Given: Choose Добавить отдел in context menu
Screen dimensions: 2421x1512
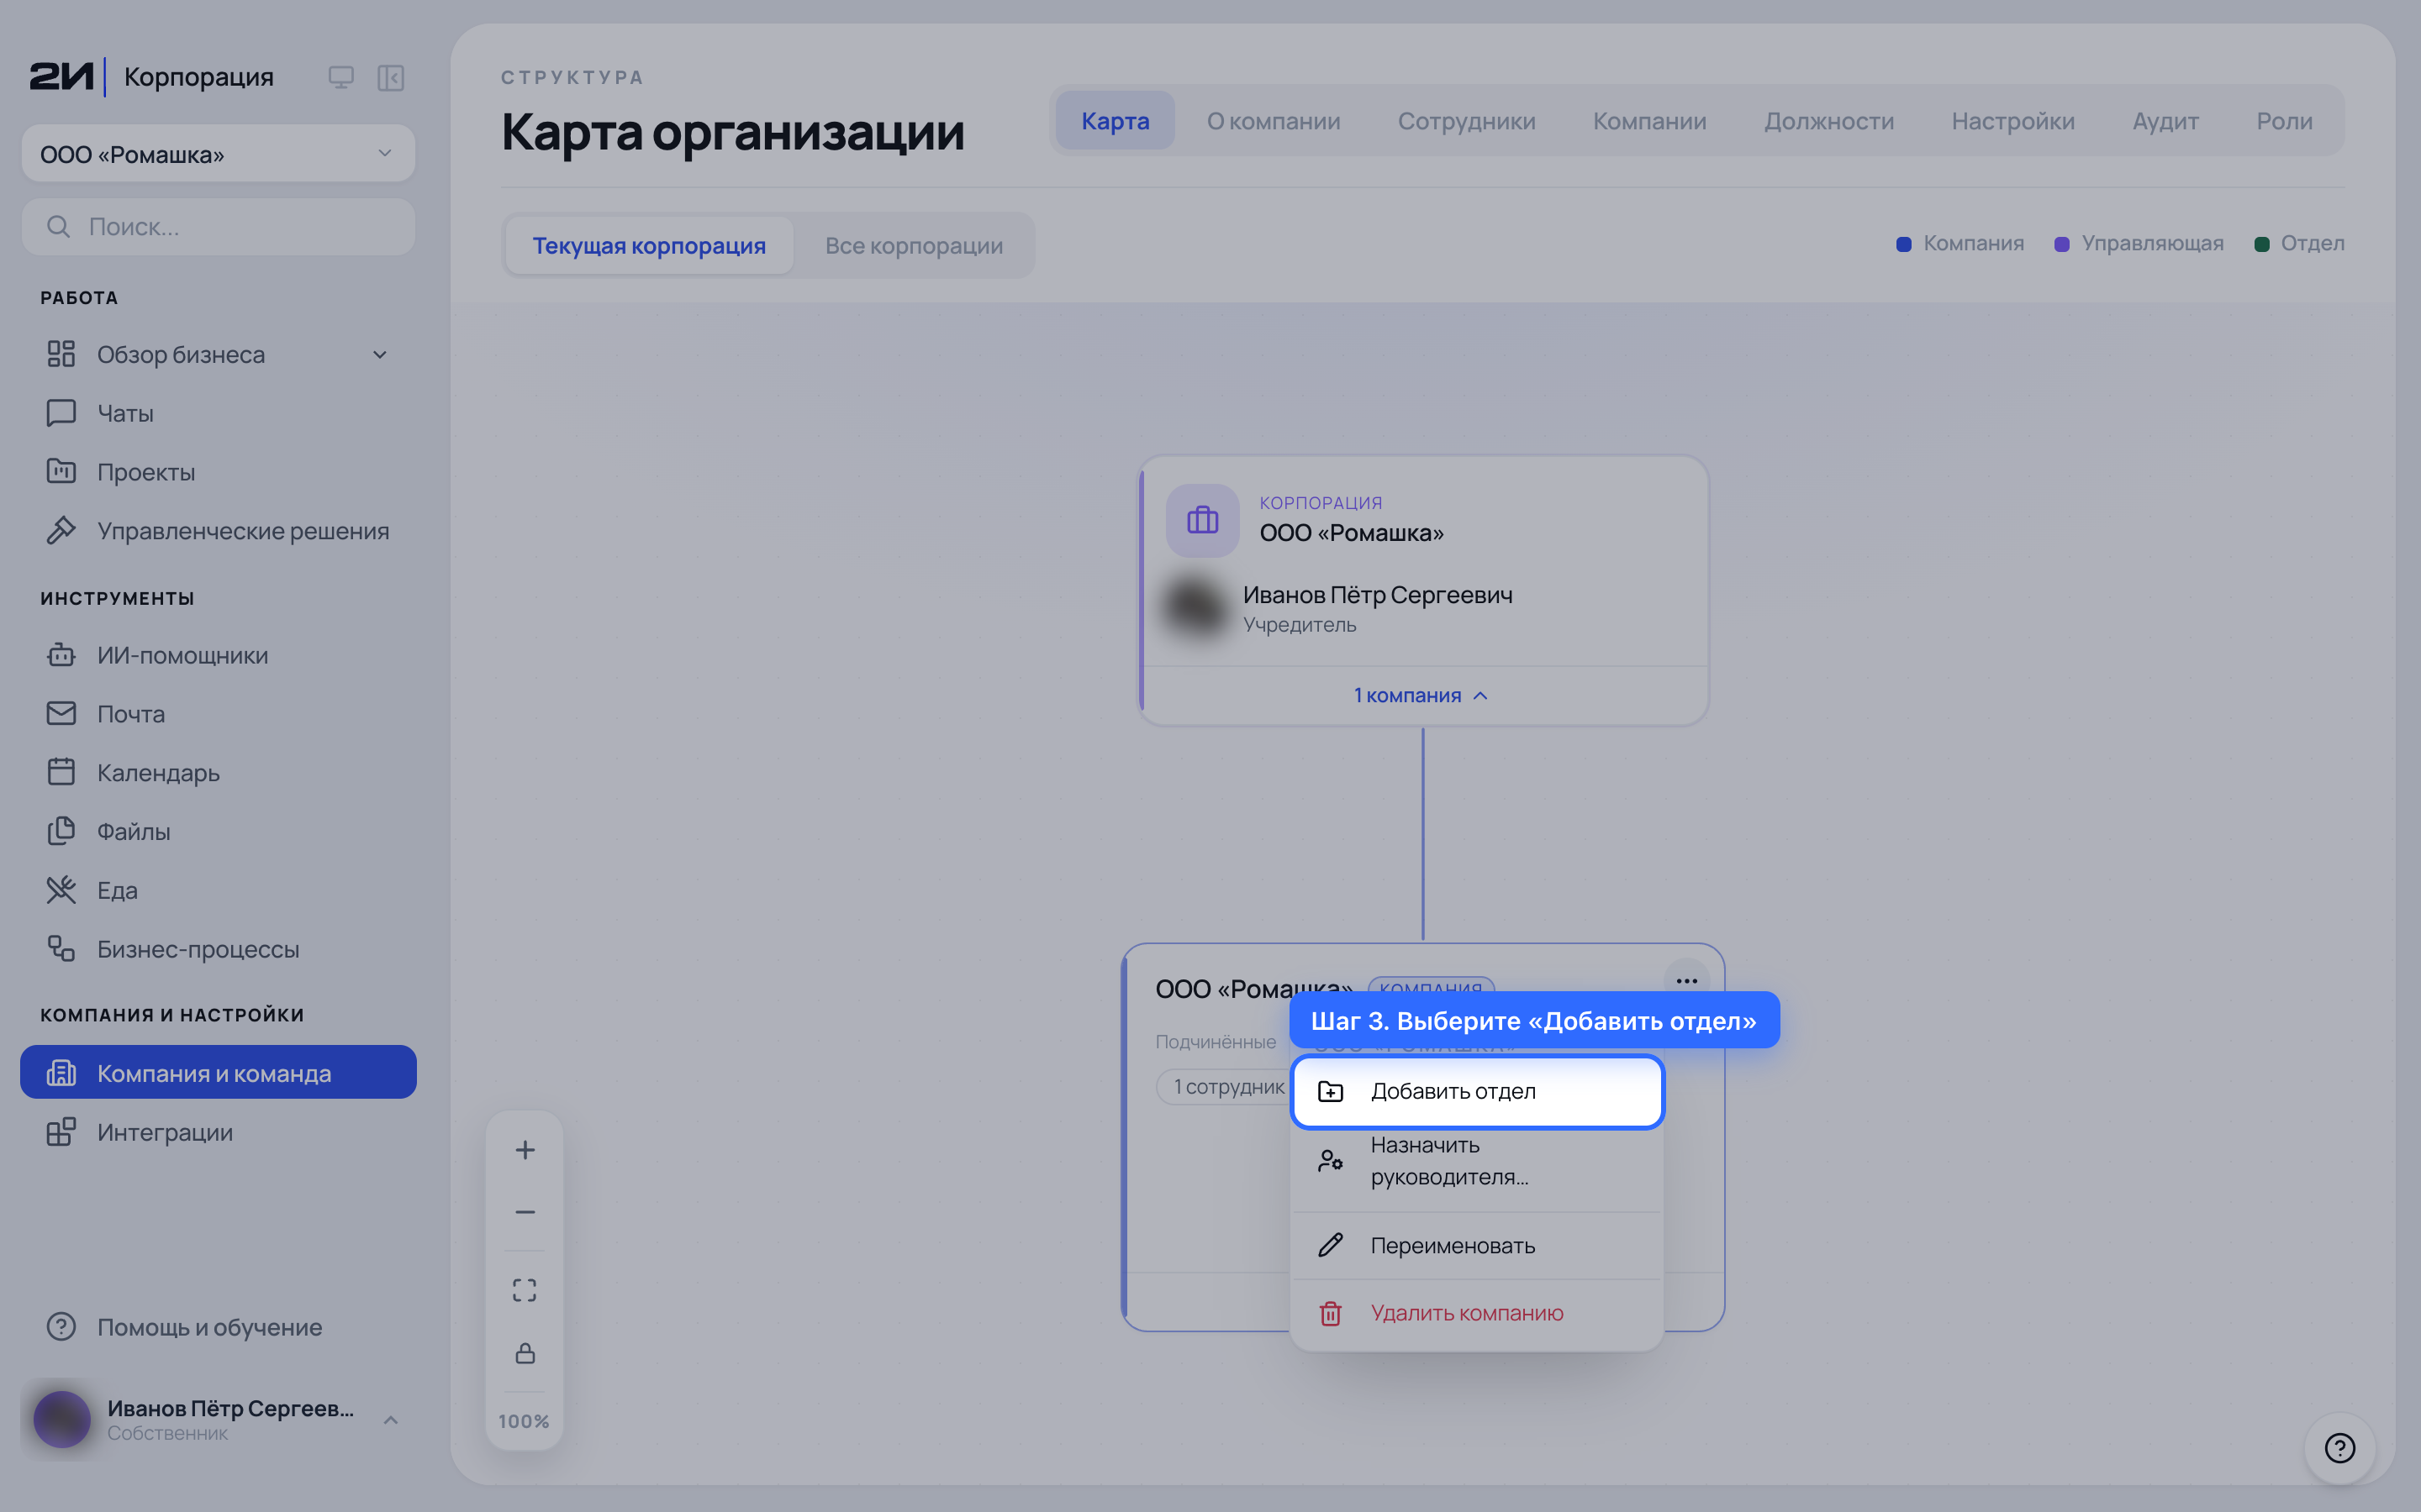Looking at the screenshot, I should click(x=1477, y=1091).
